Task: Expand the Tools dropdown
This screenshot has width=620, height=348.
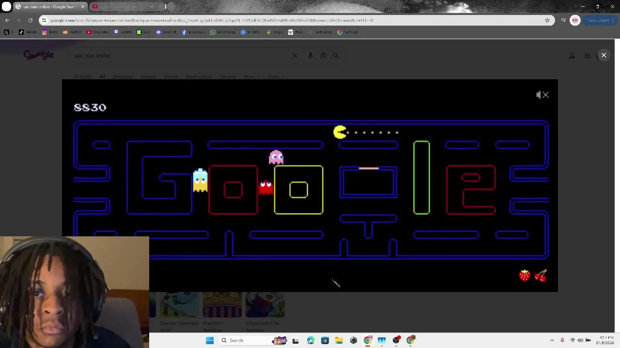Action: pos(275,76)
